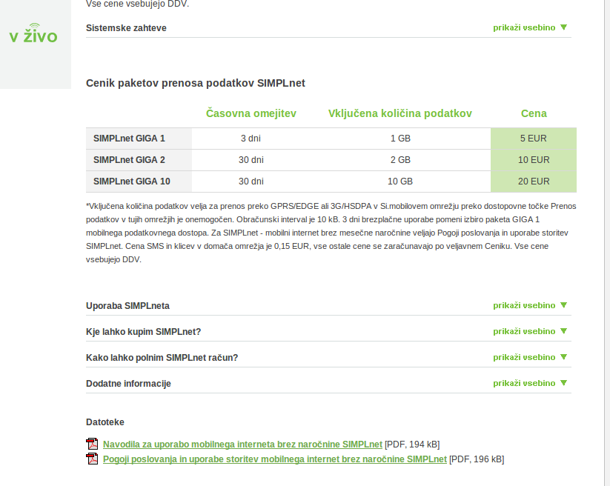Click 'Kje lahko kupim SIMPLnet?' heading
Viewport: 610px width, 486px height.
pos(143,332)
